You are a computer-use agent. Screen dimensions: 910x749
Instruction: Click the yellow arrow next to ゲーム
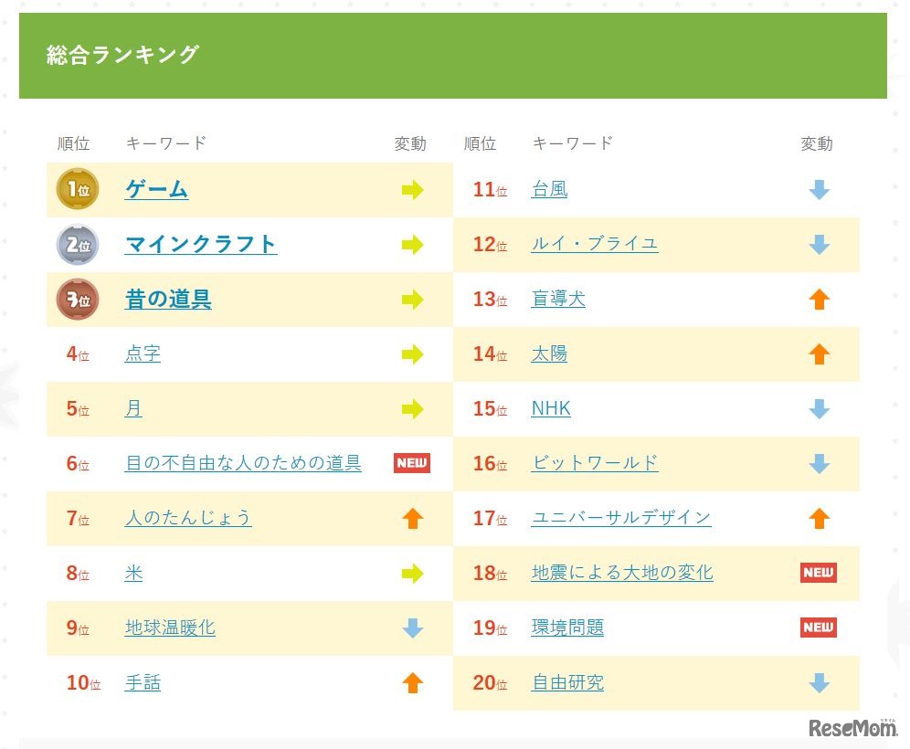412,189
